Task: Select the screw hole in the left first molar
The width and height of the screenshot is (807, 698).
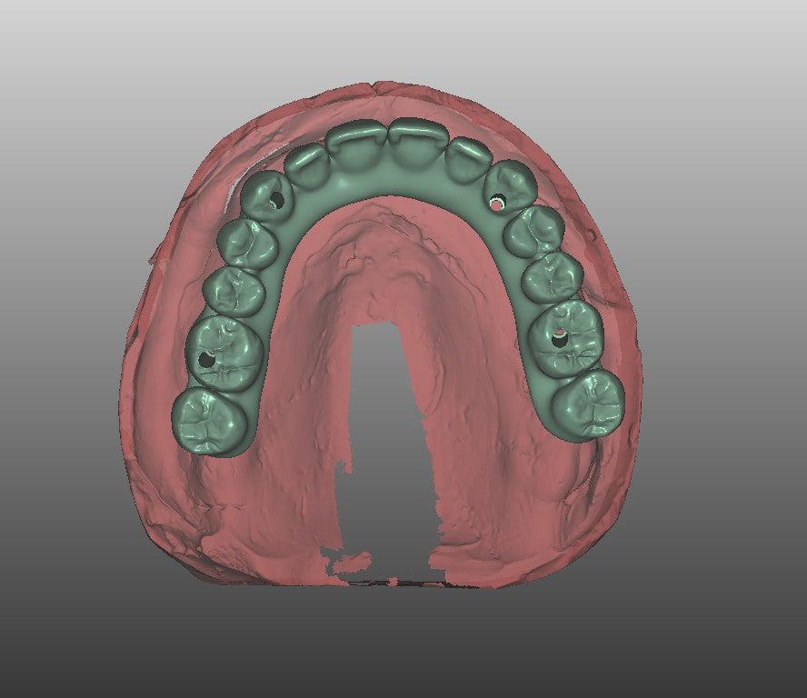Action: [x=206, y=359]
